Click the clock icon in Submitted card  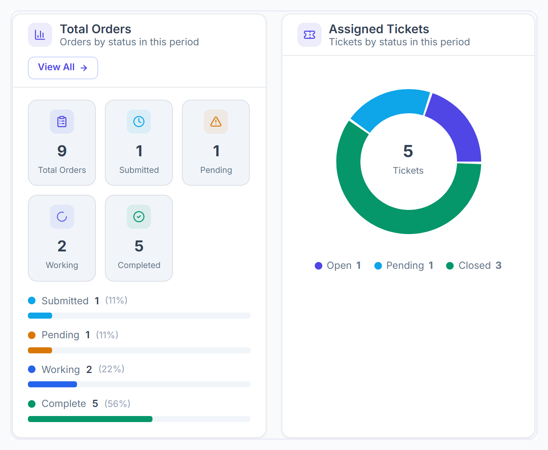coord(139,122)
